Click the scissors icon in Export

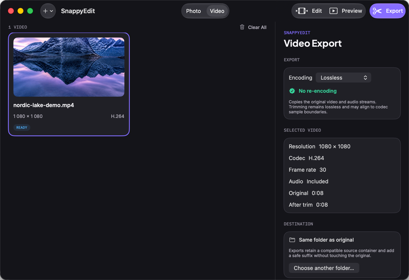[x=377, y=11]
